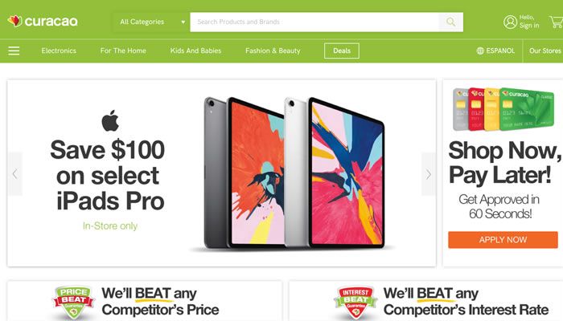The width and height of the screenshot is (563, 321).
Task: Click the globe icon beside ESPANOL
Action: click(480, 51)
